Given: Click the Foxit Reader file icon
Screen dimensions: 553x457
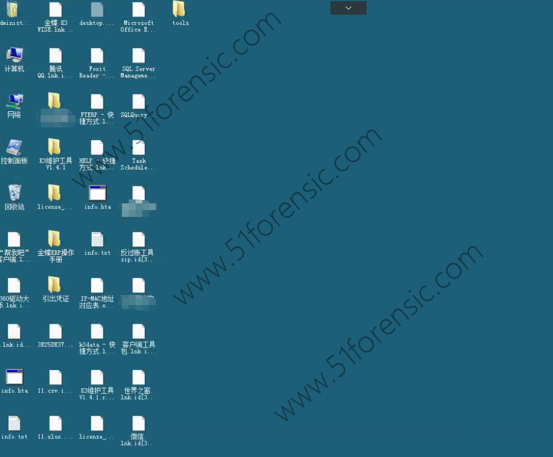Looking at the screenshot, I should [x=97, y=55].
